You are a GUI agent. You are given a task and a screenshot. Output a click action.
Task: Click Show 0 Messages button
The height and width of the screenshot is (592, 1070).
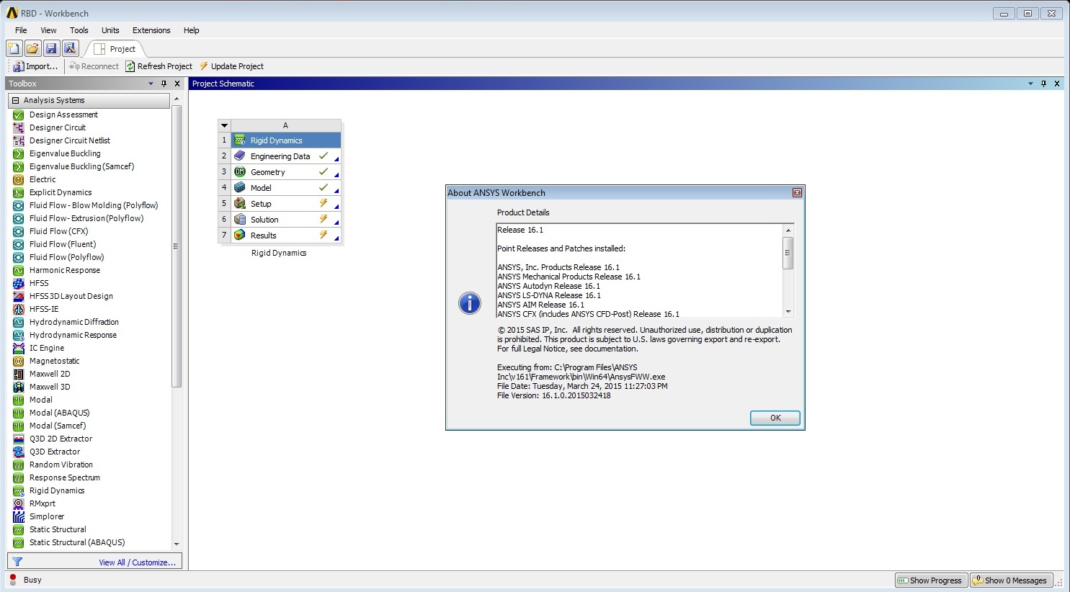[x=1012, y=580]
